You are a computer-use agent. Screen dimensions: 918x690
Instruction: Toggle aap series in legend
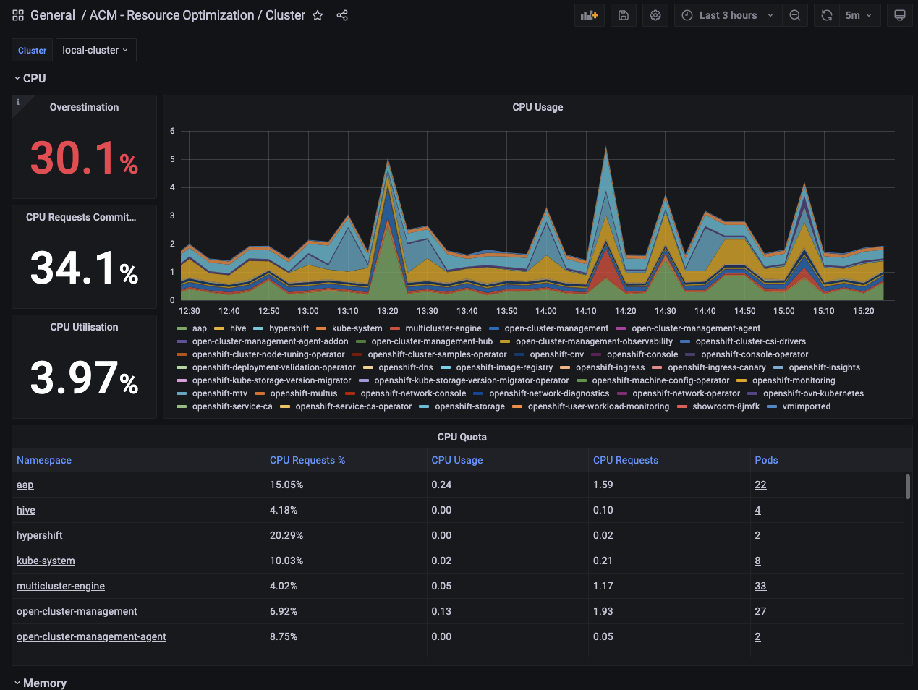pos(200,328)
